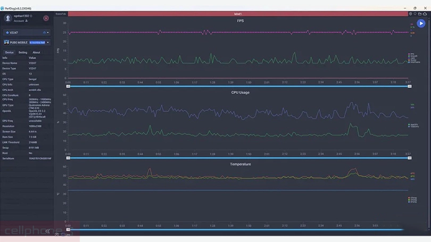Select the SceneTab label
Viewport: 431px width, 242px height.
click(61, 13)
